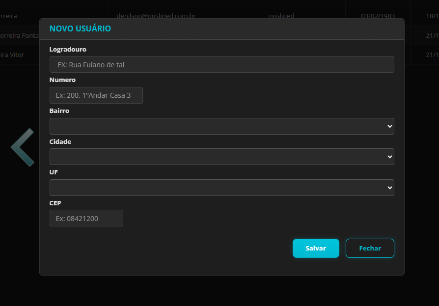Focus the Logradouro text field
439x306 pixels.
point(221,64)
